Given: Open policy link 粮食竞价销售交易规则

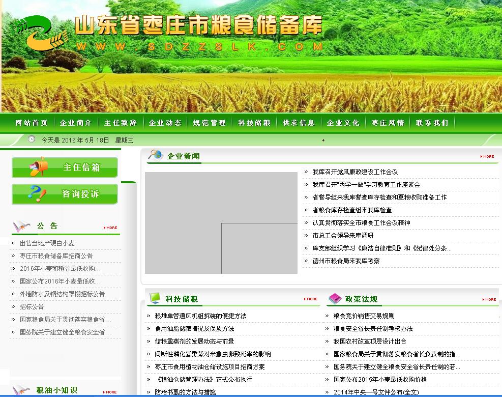Looking at the screenshot, I should 364,316.
